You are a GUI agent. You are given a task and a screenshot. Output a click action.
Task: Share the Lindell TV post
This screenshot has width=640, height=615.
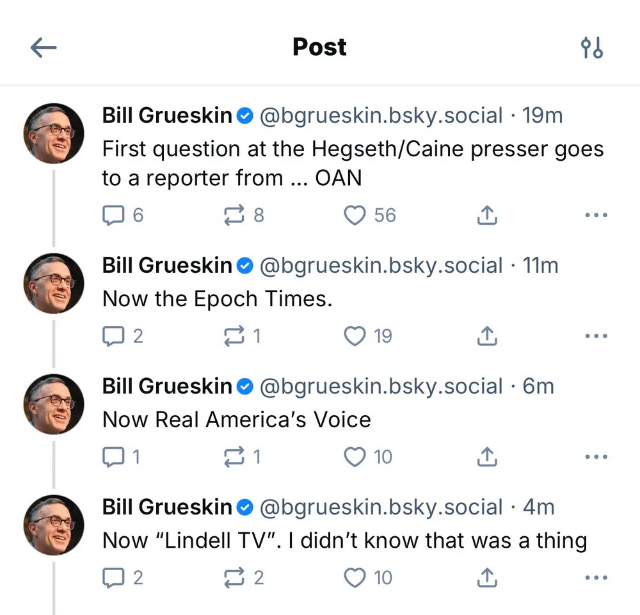click(x=487, y=578)
